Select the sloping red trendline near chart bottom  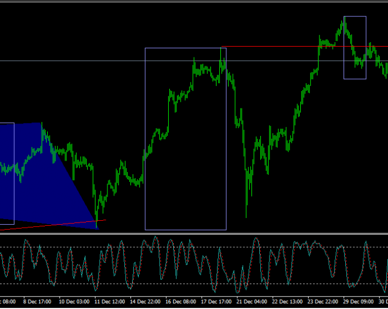click(53, 225)
